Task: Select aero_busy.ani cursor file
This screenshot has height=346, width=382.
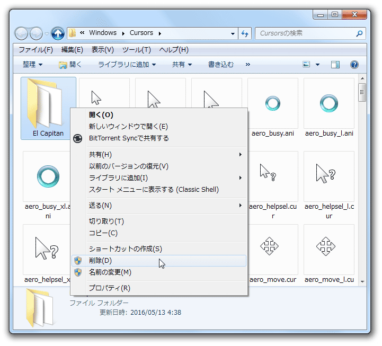Action: tap(273, 108)
